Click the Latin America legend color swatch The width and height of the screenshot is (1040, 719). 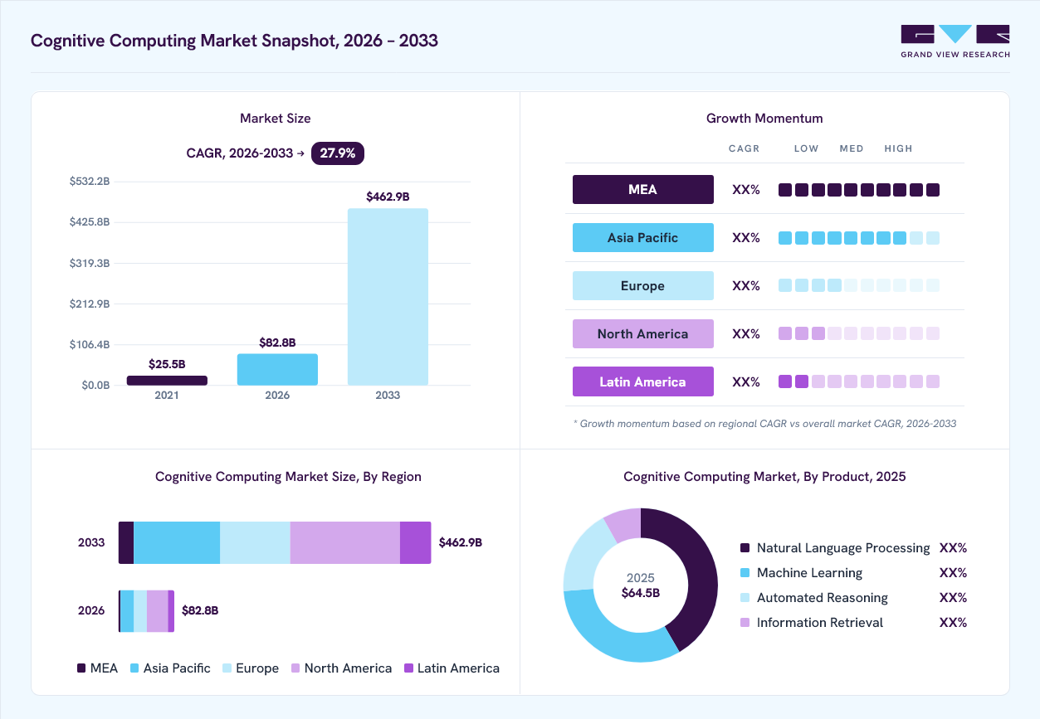(408, 668)
